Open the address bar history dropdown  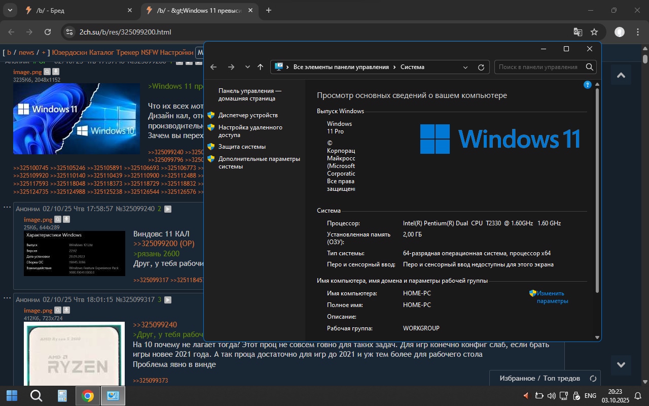pyautogui.click(x=465, y=67)
